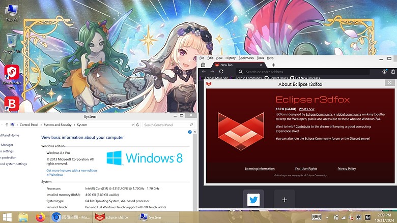Select the New Tab browser tab
The image size is (397, 223).
pos(237,65)
